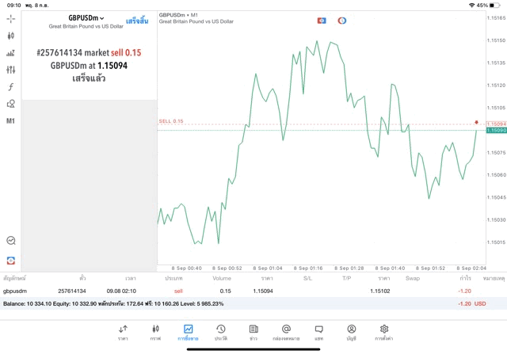Viewport: 507px width, 354px height.
Task: Tap the blue เสร็จสิ้น done button
Action: tap(137, 21)
